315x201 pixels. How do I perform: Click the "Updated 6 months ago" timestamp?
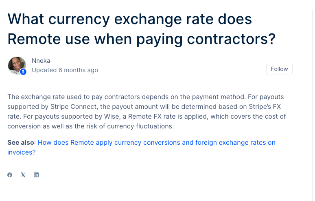tap(65, 70)
